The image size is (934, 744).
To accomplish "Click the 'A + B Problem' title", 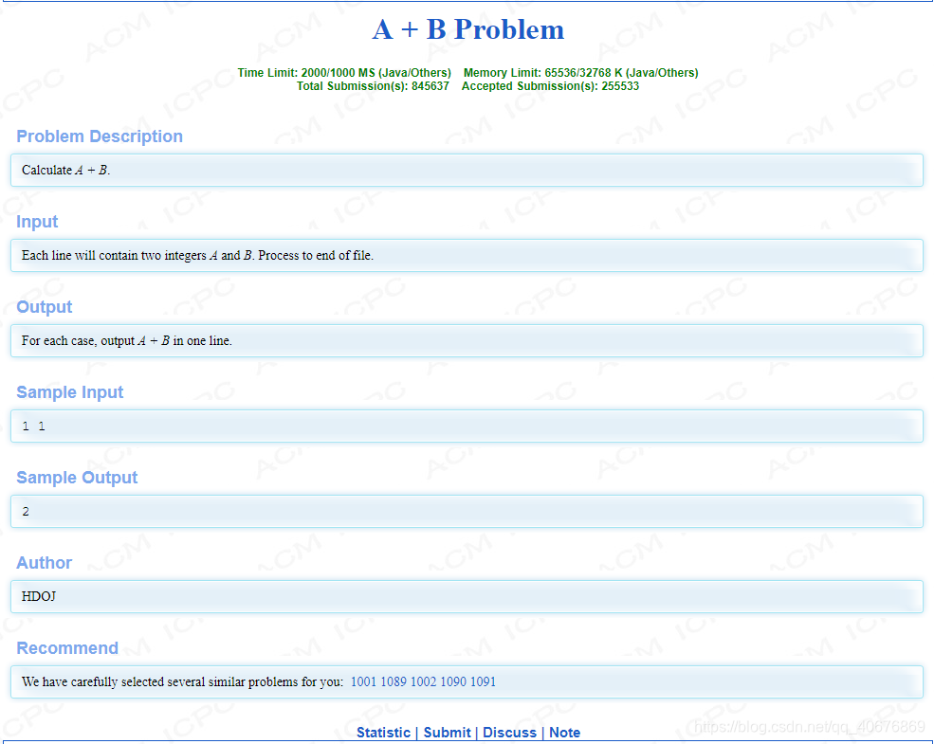I will pos(468,29).
